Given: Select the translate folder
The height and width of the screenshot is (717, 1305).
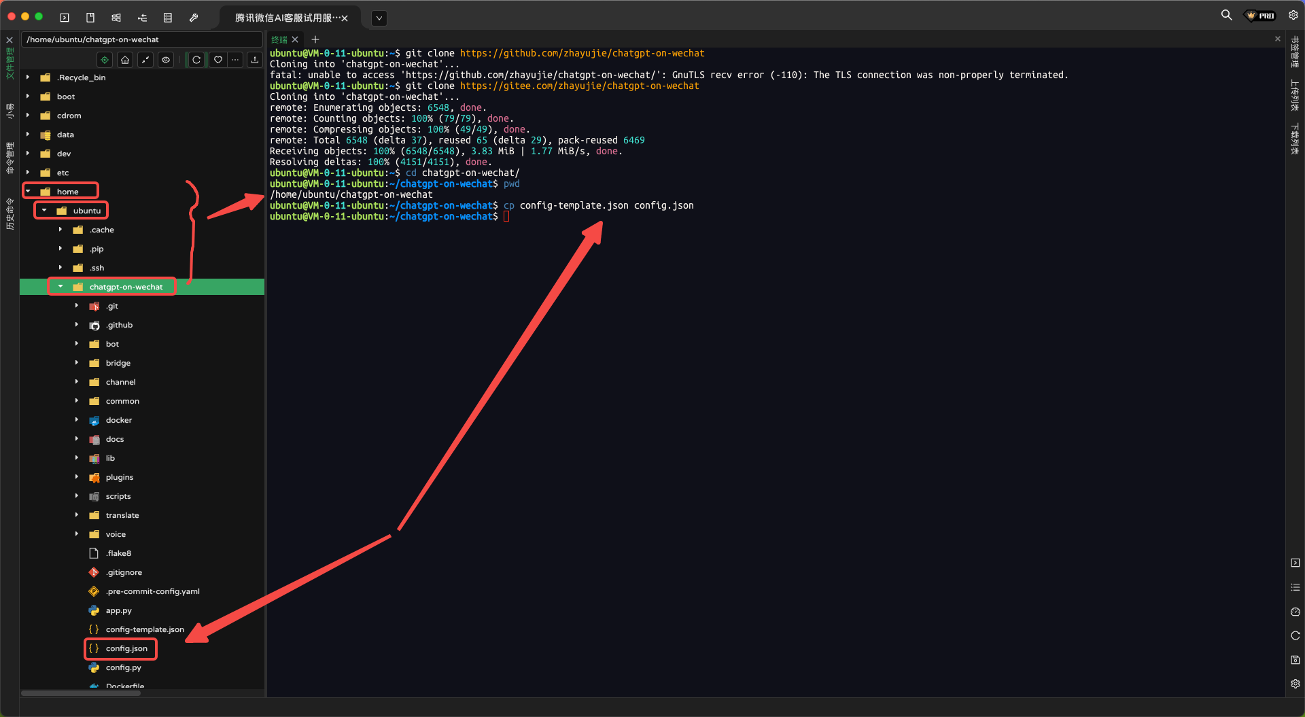Looking at the screenshot, I should click(x=122, y=515).
